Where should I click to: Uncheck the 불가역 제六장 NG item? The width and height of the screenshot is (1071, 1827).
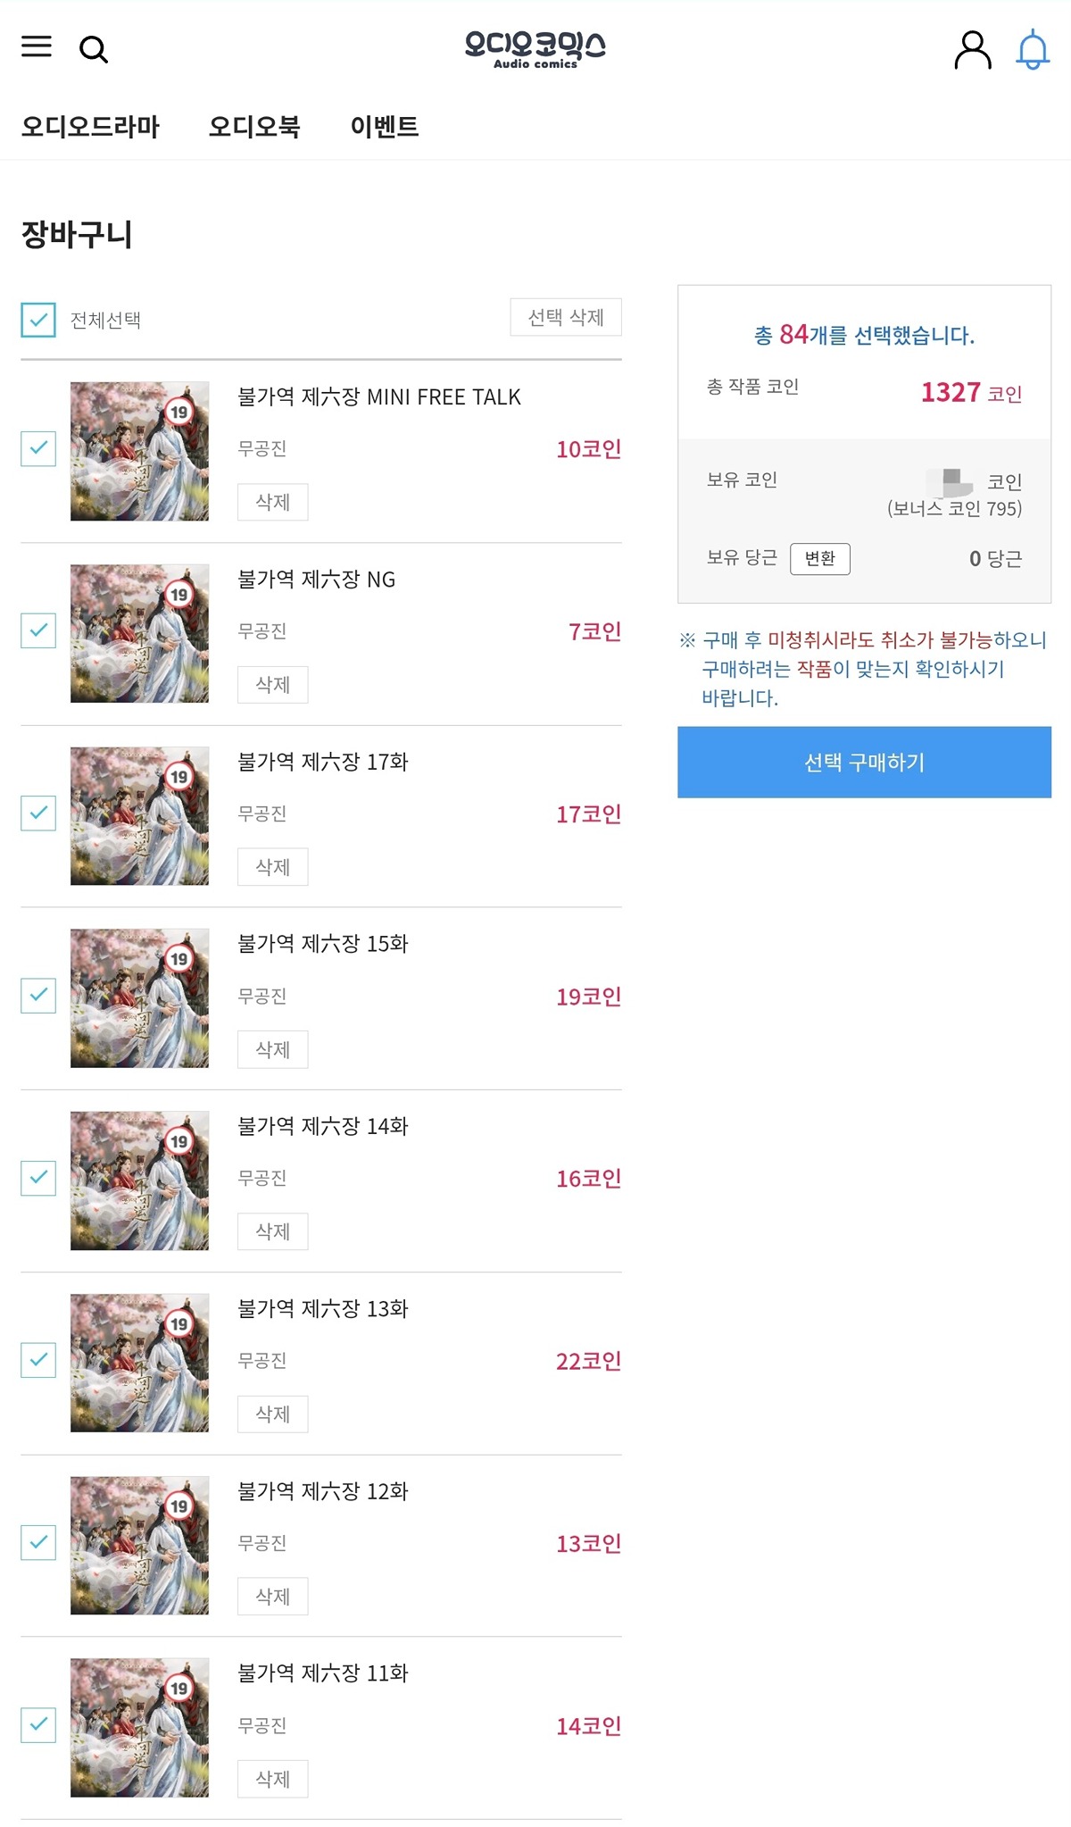38,630
